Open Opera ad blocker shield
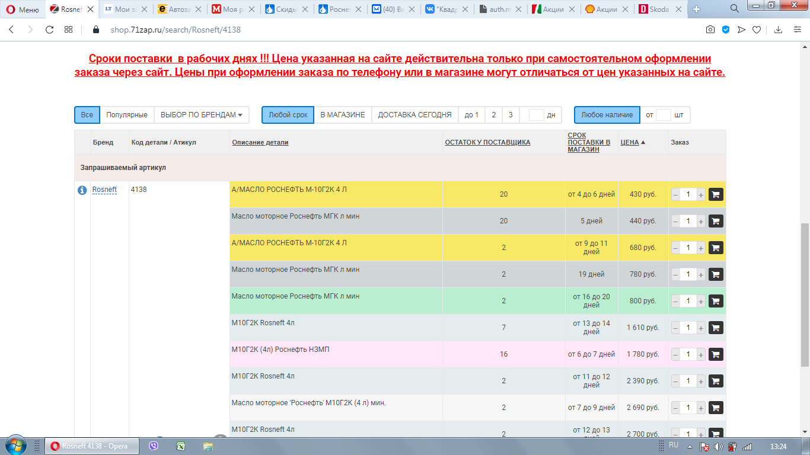The image size is (810, 455). [x=726, y=30]
